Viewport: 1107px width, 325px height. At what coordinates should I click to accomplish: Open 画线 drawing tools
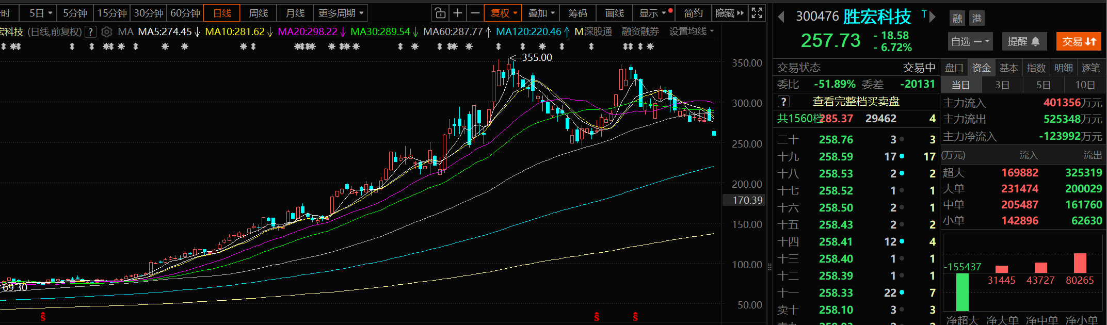click(x=614, y=13)
